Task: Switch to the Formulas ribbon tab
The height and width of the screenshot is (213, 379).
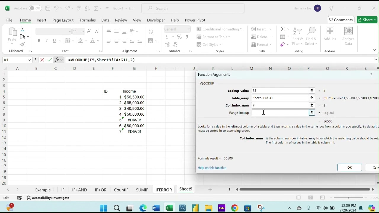Action: pyautogui.click(x=88, y=20)
